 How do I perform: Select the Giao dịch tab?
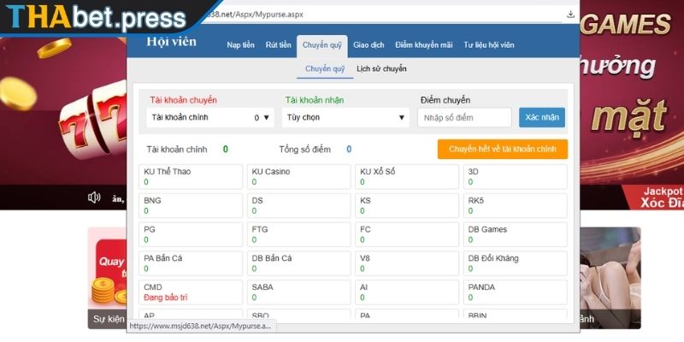coord(369,45)
